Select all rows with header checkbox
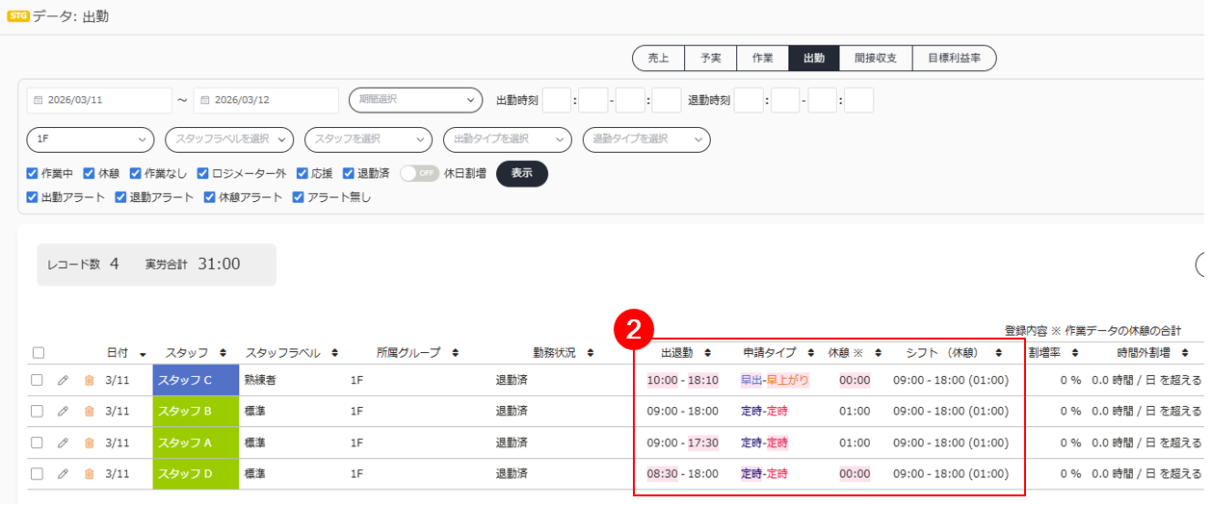The image size is (1210, 505). (x=38, y=353)
